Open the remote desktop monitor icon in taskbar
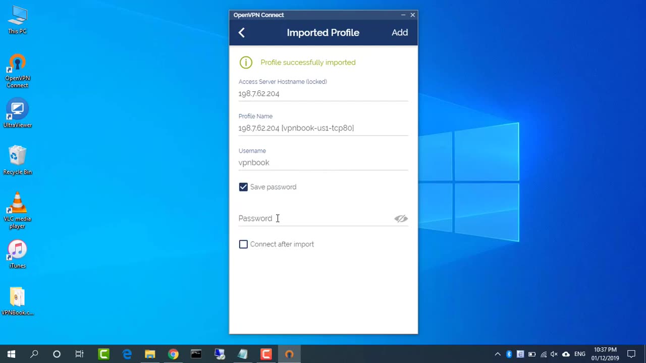Screen dimensions: 646x363 pyautogui.click(x=220, y=354)
